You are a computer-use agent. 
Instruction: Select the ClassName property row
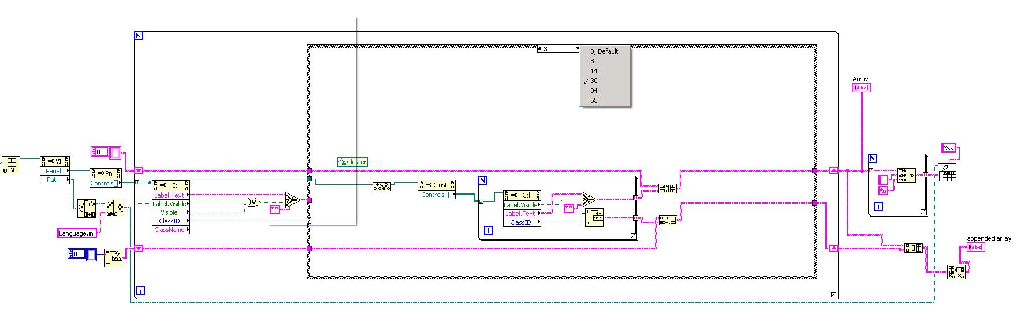click(x=171, y=230)
